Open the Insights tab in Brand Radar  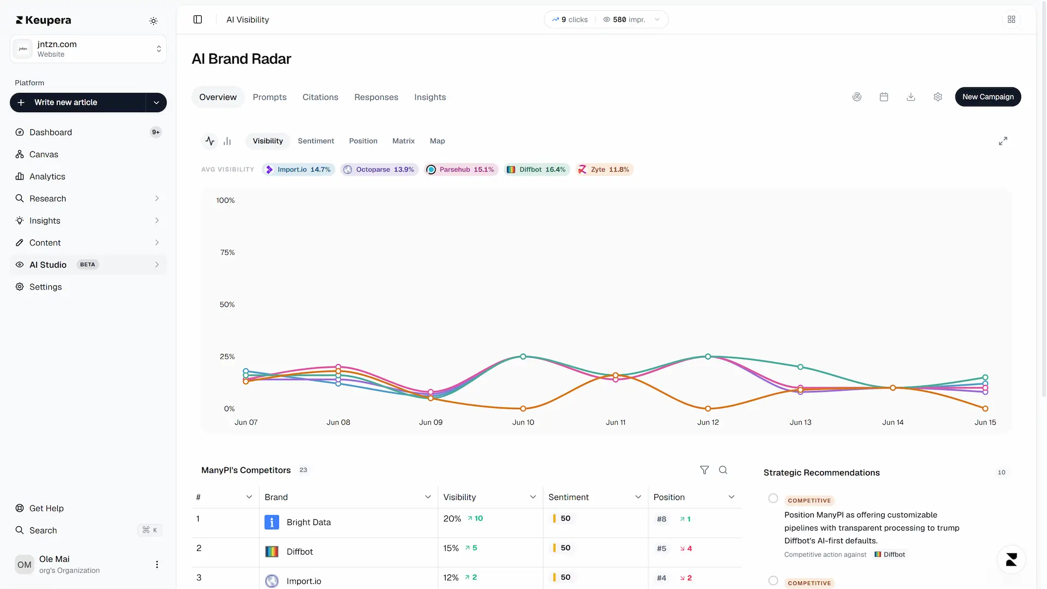(430, 97)
